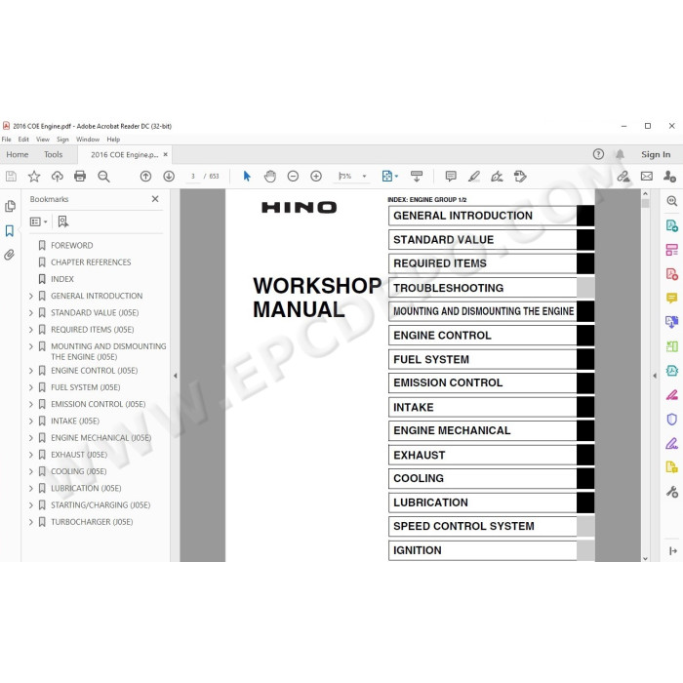This screenshot has width=683, height=683.
Task: Close the 2016 COE Engine tab
Action: click(166, 154)
